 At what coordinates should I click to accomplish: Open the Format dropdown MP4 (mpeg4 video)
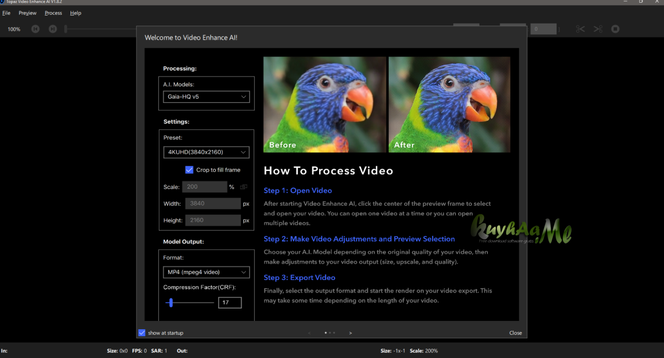pyautogui.click(x=206, y=272)
